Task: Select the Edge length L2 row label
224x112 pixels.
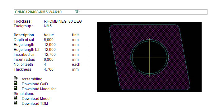Action: point(26,50)
